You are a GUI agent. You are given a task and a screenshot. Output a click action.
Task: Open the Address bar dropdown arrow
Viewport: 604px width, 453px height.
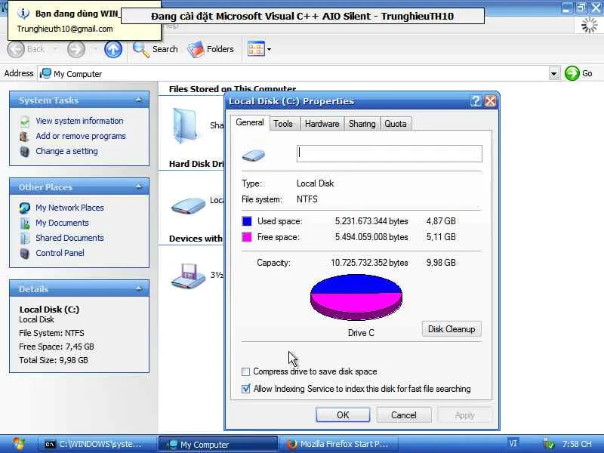pos(554,73)
